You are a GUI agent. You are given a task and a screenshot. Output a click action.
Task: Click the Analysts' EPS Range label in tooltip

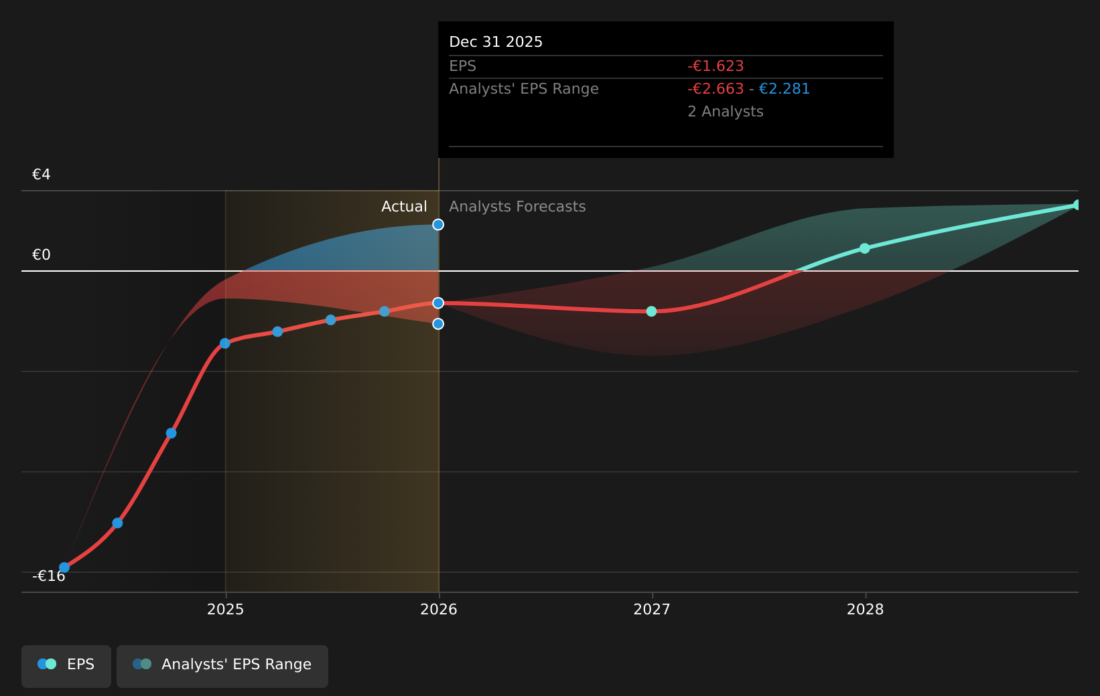click(524, 89)
